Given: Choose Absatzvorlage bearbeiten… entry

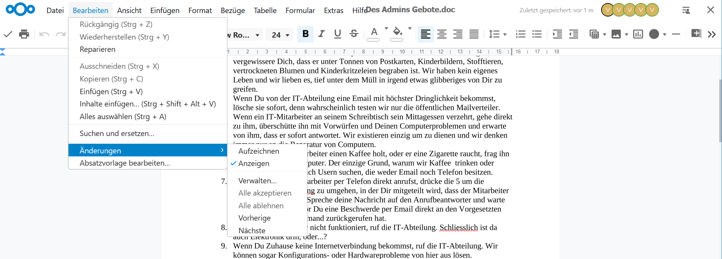Looking at the screenshot, I should (125, 163).
